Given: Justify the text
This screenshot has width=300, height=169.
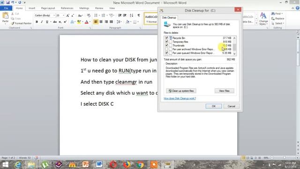Looking at the screenshot, I should tap(112, 22).
